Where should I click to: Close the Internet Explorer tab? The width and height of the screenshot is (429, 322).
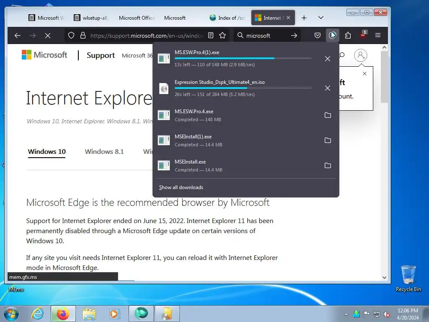click(x=288, y=18)
